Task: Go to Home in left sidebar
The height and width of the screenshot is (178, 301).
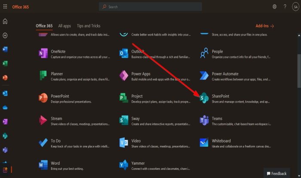Action: coord(5,21)
